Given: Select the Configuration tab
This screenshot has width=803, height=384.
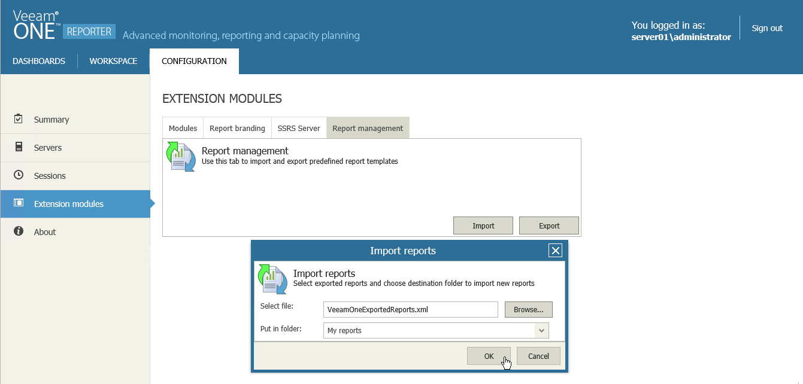Looking at the screenshot, I should coord(194,61).
